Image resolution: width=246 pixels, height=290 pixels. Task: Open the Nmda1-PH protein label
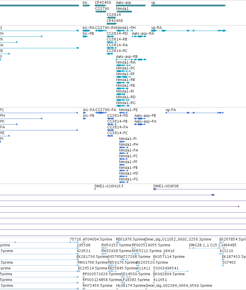pos(129,145)
